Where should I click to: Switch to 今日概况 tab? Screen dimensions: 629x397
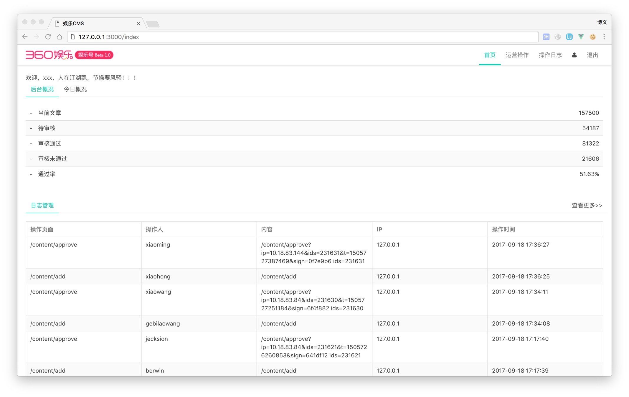(75, 89)
